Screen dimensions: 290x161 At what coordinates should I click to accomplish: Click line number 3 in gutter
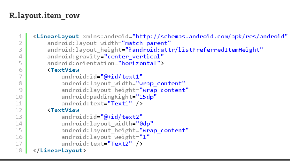[x=20, y=50]
